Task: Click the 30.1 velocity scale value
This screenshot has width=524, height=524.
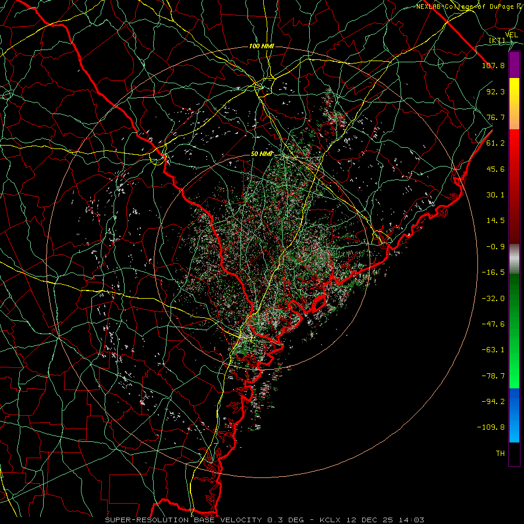Action: [x=495, y=195]
